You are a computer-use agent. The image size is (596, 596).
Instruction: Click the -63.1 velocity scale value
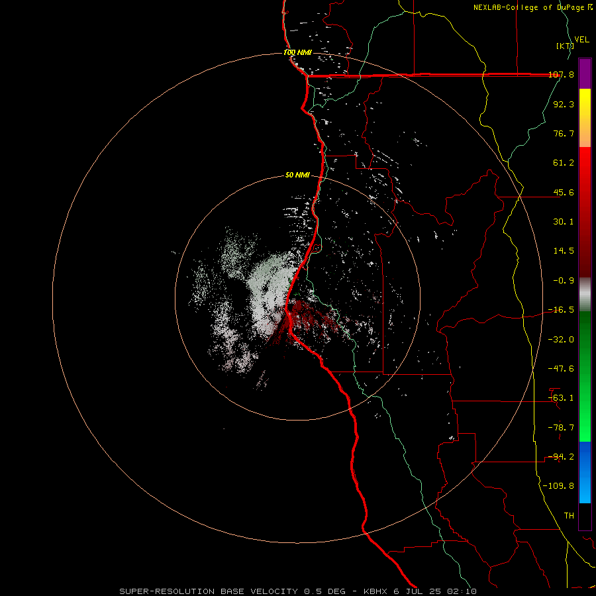coord(561,398)
